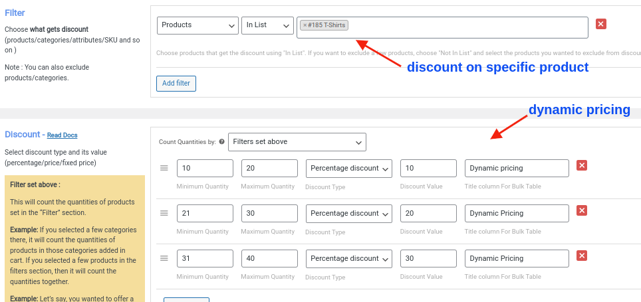Remove the #185 T-Shirts product tag
Viewport: 641px width, 302px height.
tap(305, 25)
